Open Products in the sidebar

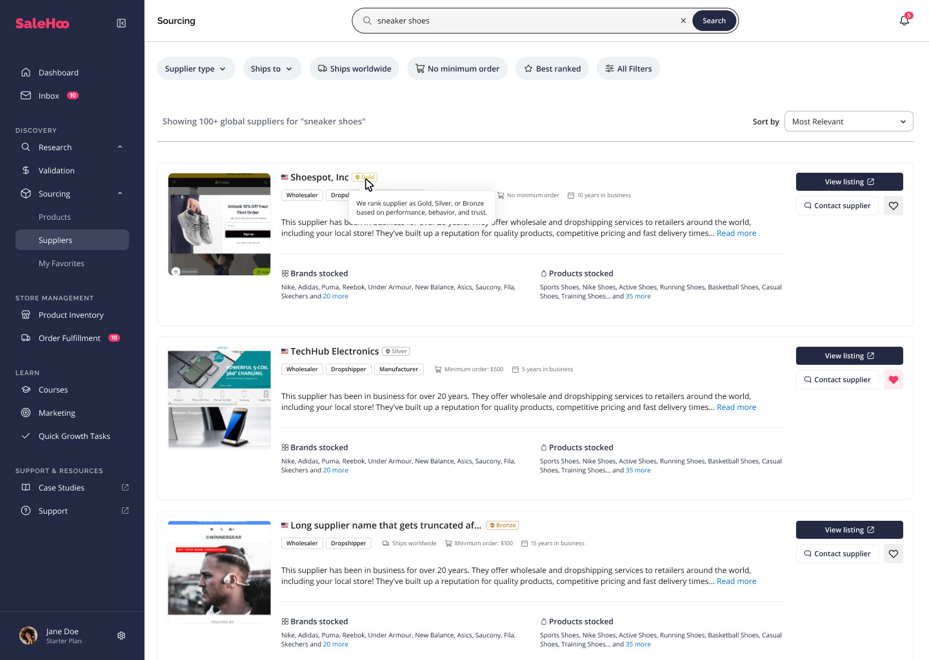(55, 217)
